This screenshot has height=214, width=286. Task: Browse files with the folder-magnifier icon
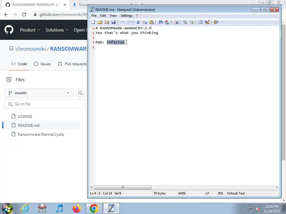tap(106, 22)
